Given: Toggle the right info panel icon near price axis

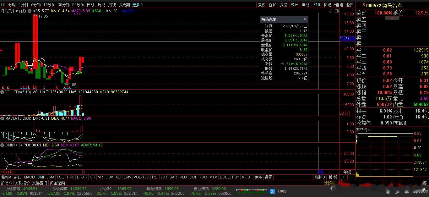Looking at the screenshot, I should tap(337, 11).
